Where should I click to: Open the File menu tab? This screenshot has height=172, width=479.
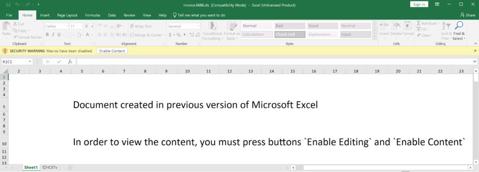[x=9, y=15]
